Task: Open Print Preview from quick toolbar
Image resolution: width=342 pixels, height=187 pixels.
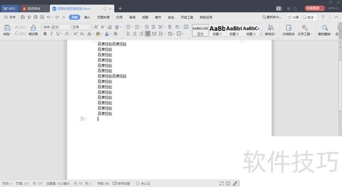Action: [x=42, y=17]
